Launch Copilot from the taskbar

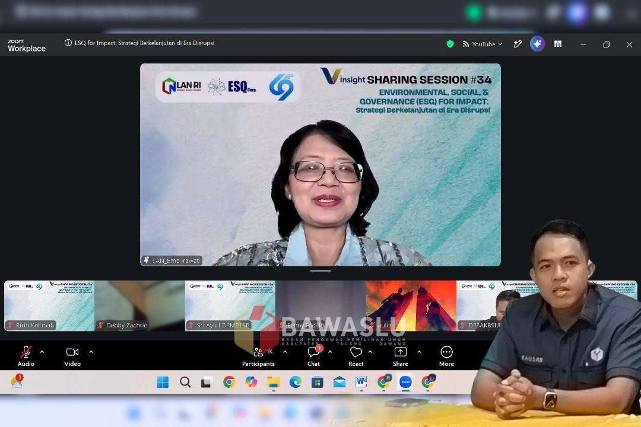click(x=251, y=382)
